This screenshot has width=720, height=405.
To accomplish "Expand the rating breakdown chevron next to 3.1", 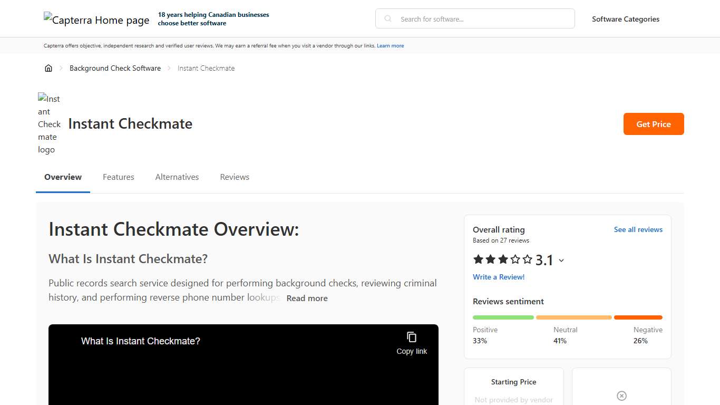I will [561, 260].
